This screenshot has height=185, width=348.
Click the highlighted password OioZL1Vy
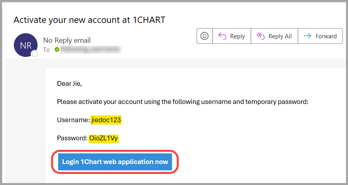(104, 138)
